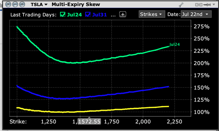Add another expiry with the plus button

pos(123,14)
